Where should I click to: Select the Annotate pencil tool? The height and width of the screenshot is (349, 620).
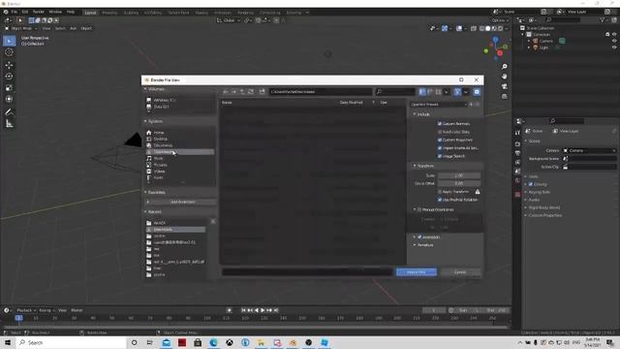click(9, 112)
